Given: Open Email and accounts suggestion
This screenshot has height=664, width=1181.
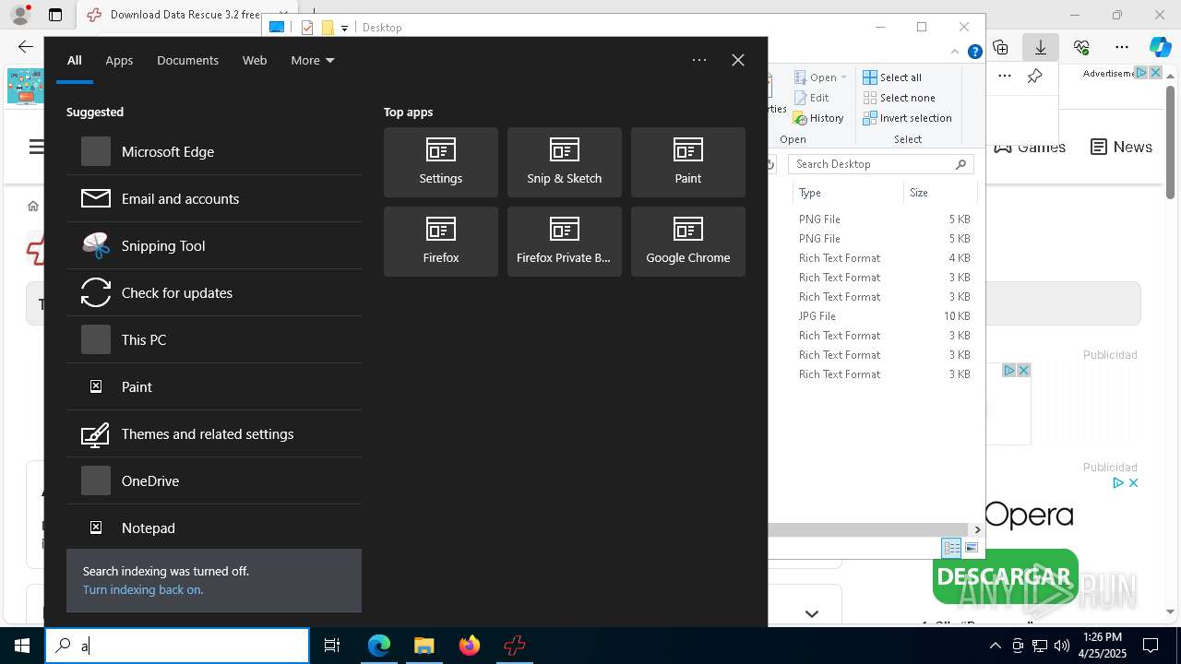Looking at the screenshot, I should click(x=214, y=198).
